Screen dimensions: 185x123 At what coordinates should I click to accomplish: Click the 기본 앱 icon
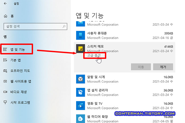click(x=5, y=60)
